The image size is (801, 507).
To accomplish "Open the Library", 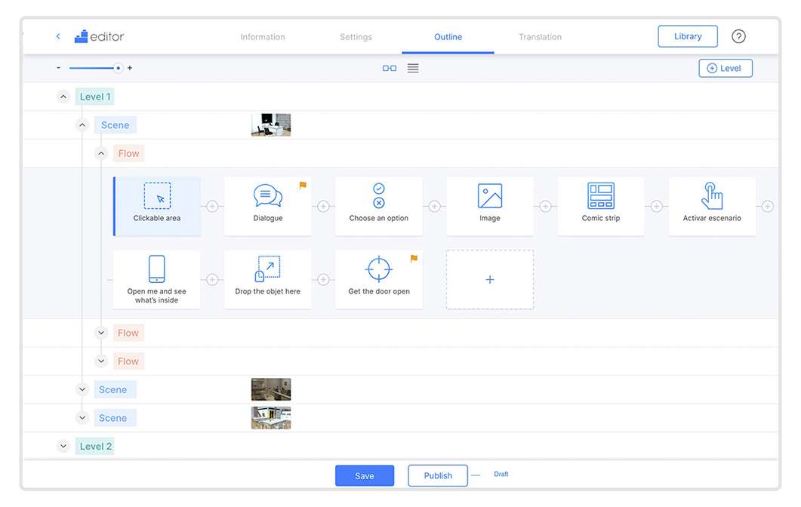I will click(688, 36).
